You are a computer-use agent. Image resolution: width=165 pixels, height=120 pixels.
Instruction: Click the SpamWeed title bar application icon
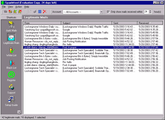click(x=3, y=3)
